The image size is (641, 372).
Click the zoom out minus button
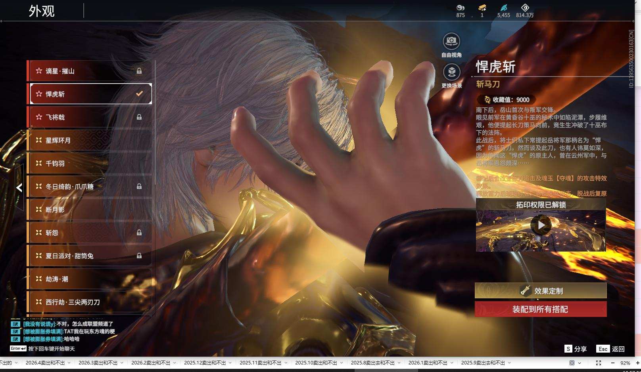coord(613,362)
